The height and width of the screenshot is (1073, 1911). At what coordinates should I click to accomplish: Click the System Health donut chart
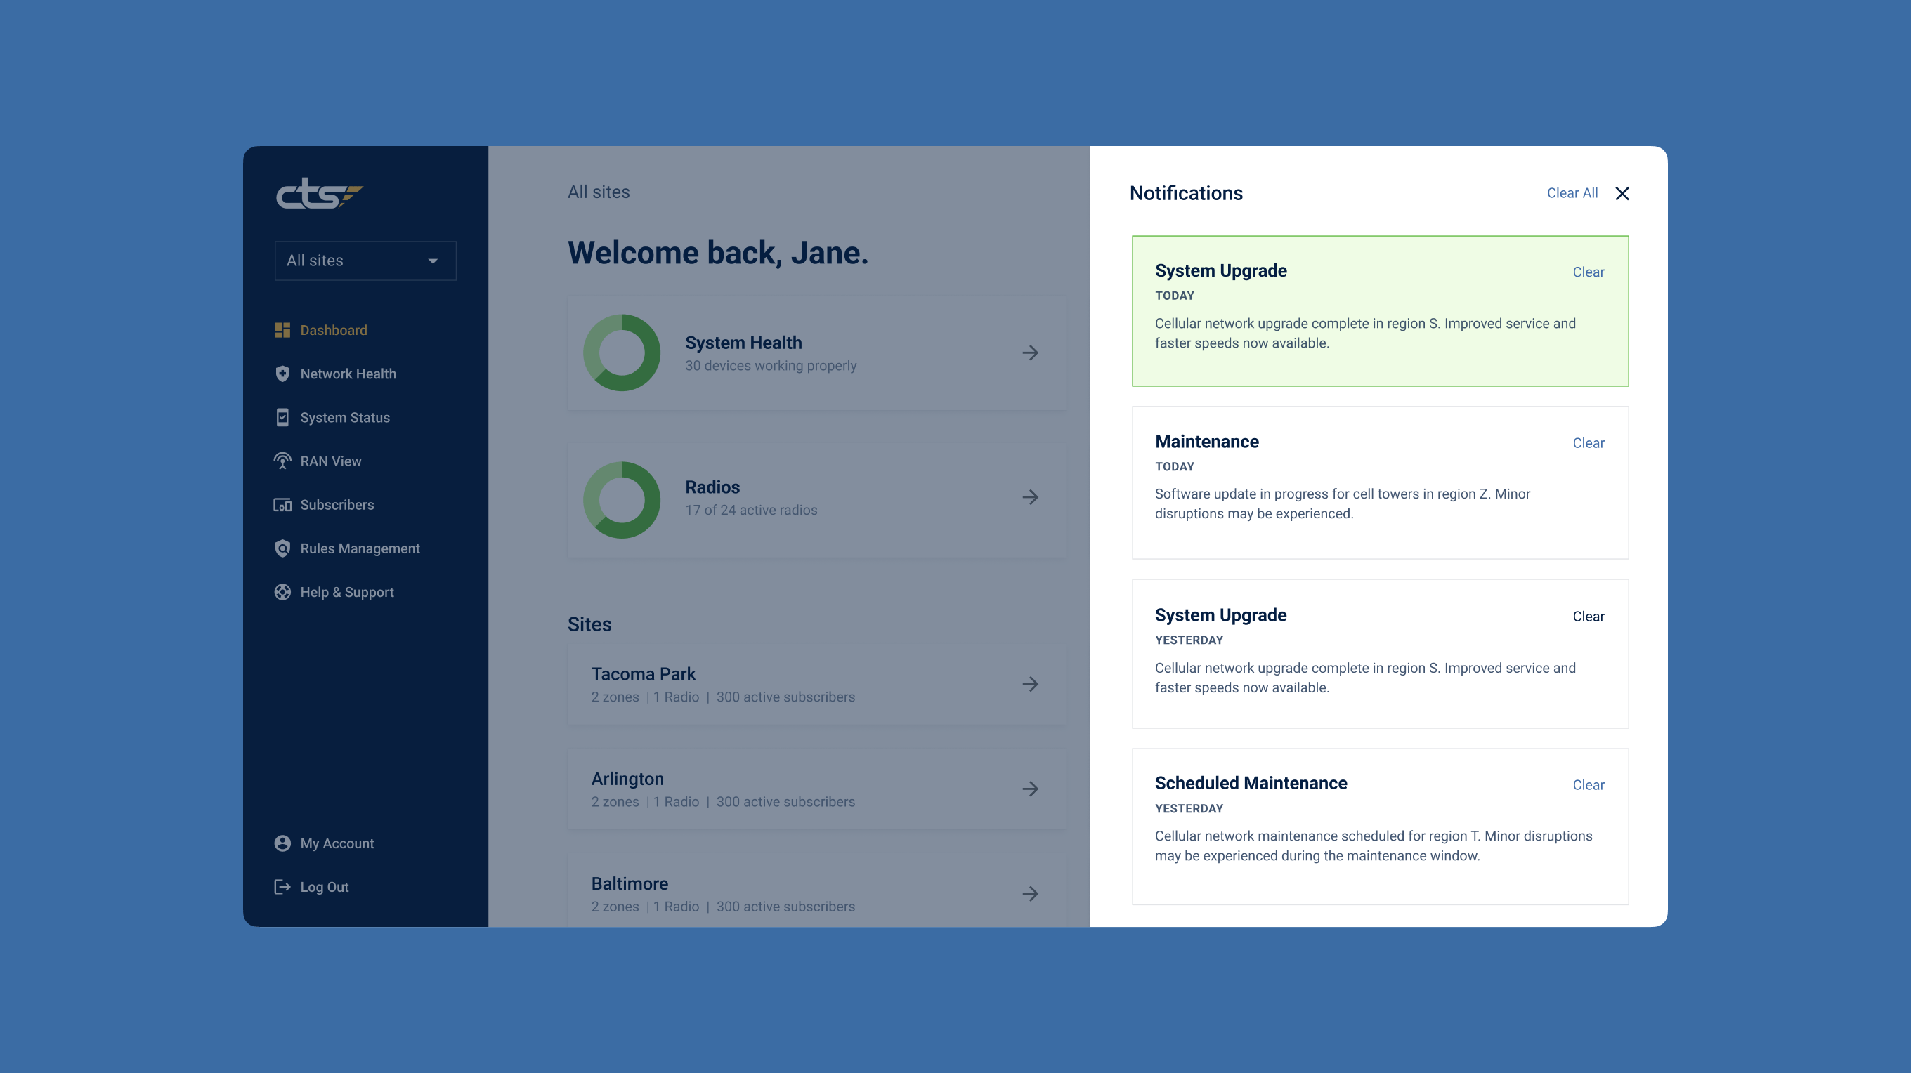tap(621, 352)
